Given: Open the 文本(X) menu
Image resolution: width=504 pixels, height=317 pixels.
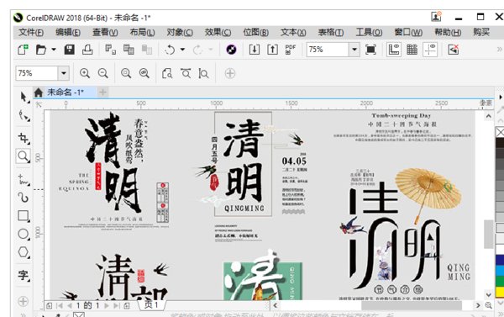Looking at the screenshot, I should coord(293,32).
